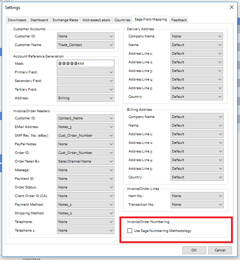
Task: Open Order Taken By dropdown
Action: point(86,161)
